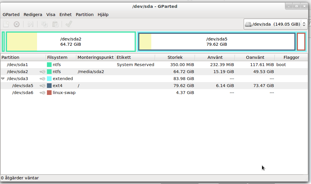Select the /dev/sda2 partition row
Screen dimensions: 311x184
[x=154, y=72]
